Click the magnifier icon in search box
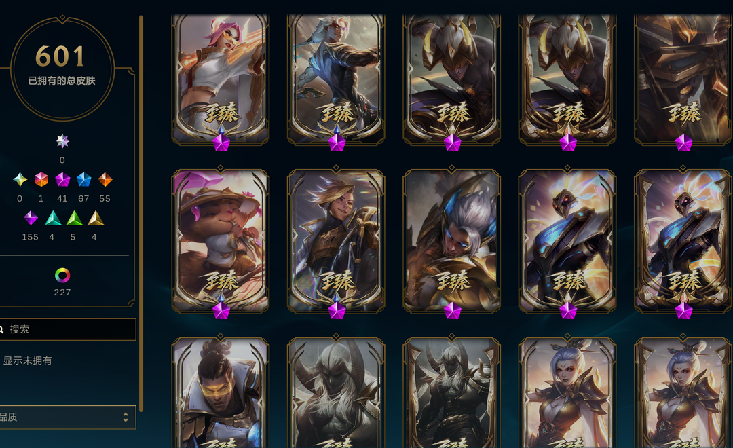Viewport: 733px width, 448px height. click(2, 329)
